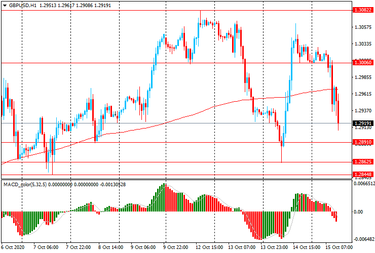Select the MACD_color(5,32,5) indicator label
The height and width of the screenshot is (253, 375).
pos(25,185)
